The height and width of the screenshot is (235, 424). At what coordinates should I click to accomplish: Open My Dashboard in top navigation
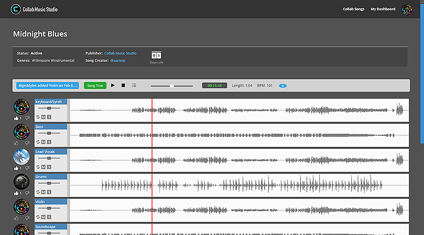coord(383,9)
